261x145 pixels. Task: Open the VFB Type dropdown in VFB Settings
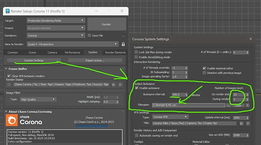pyautogui.click(x=170, y=117)
